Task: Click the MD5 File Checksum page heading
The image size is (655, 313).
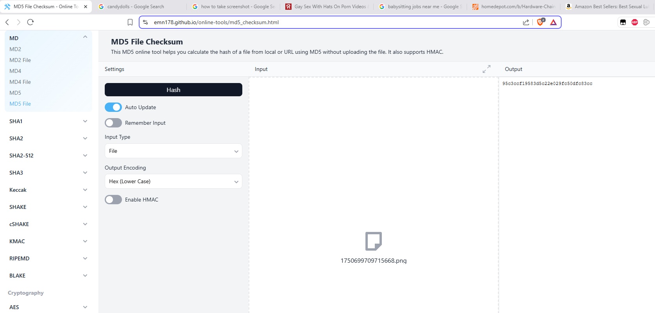Action: [147, 42]
